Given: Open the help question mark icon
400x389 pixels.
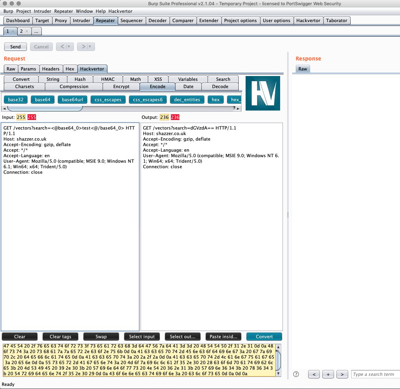Looking at the screenshot, I should (x=296, y=374).
